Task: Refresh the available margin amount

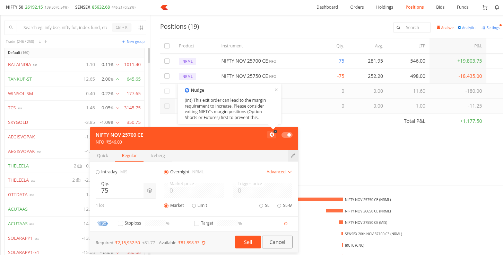Action: [204, 243]
